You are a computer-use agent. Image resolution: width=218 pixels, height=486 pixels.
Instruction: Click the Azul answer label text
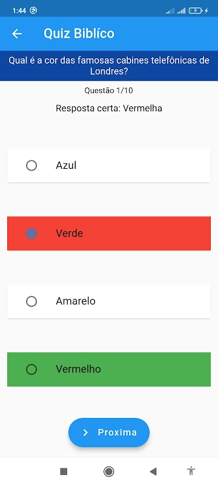(66, 165)
